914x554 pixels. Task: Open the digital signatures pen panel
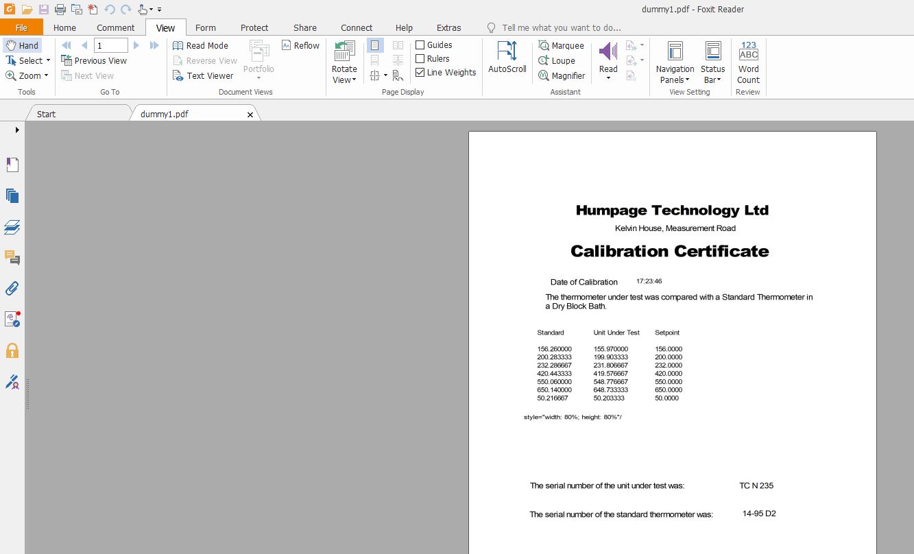[12, 381]
